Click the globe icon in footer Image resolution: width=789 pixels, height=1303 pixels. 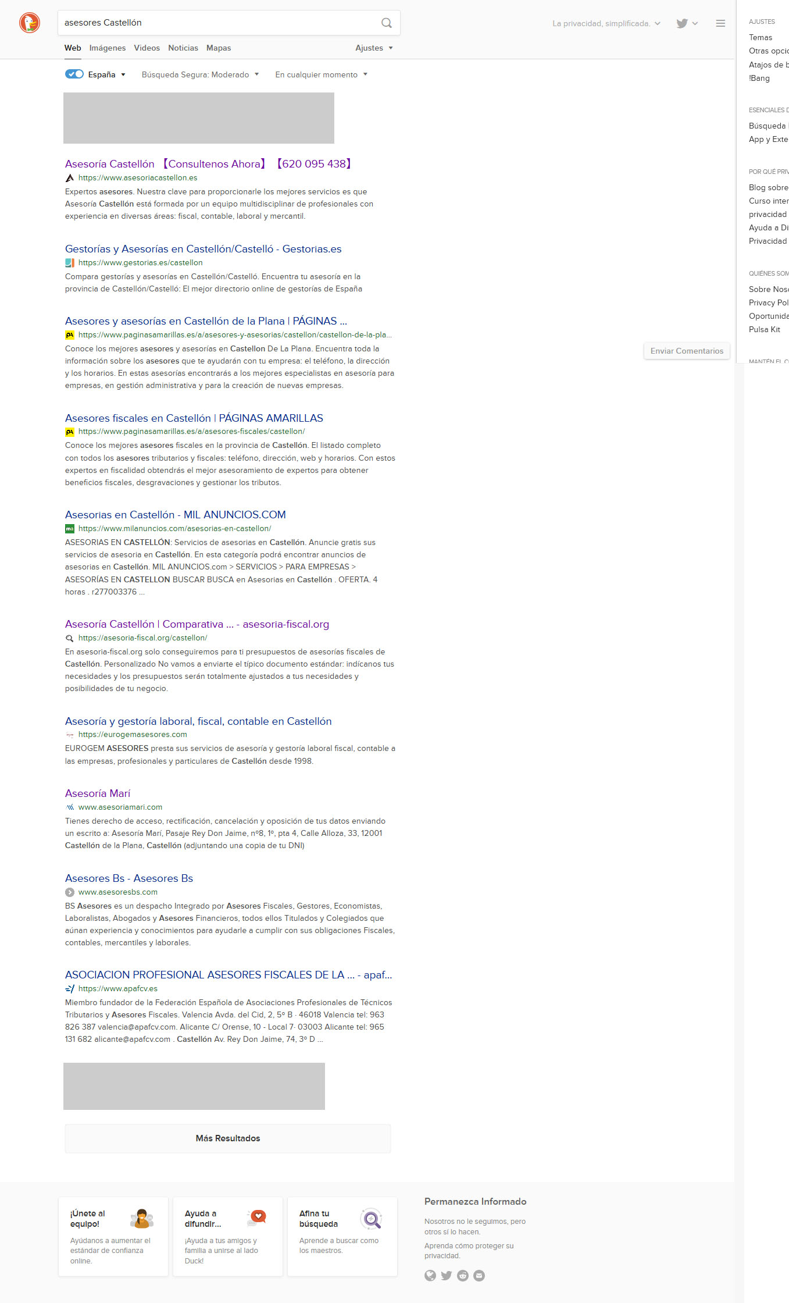click(x=430, y=1276)
